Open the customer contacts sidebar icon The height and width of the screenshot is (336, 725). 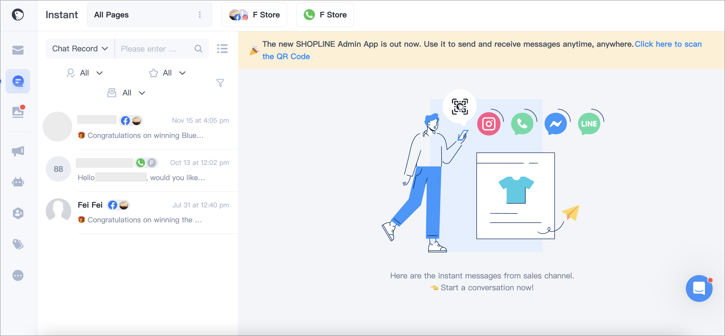[18, 213]
